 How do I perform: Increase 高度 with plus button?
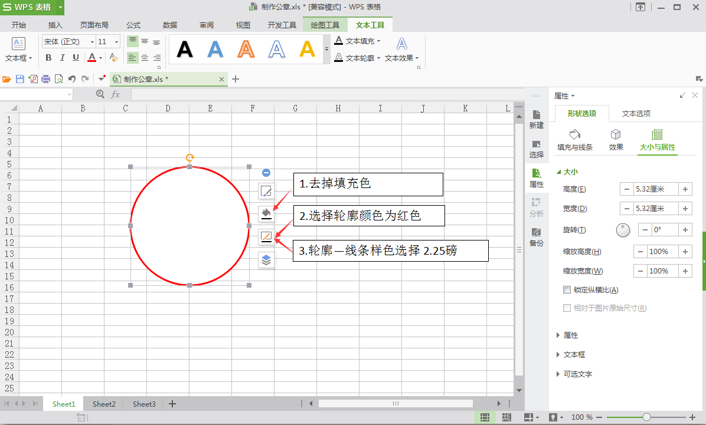tap(685, 189)
